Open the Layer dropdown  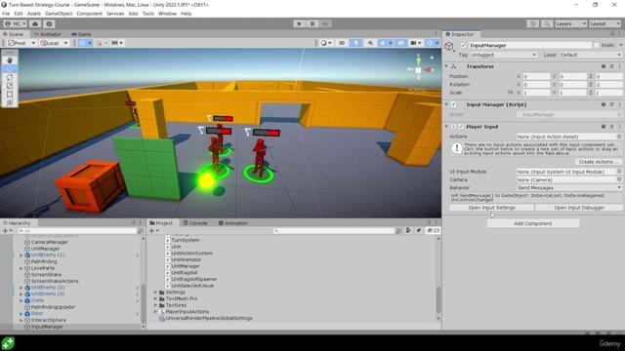(x=591, y=55)
